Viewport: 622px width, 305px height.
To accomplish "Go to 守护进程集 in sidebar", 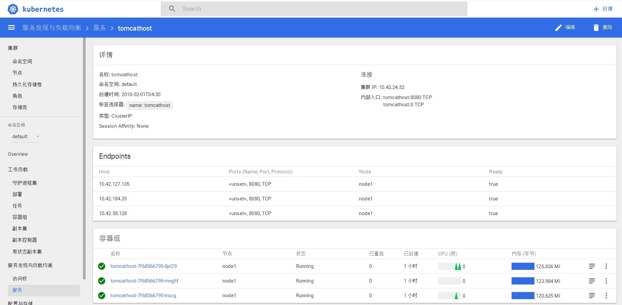I will coord(25,183).
